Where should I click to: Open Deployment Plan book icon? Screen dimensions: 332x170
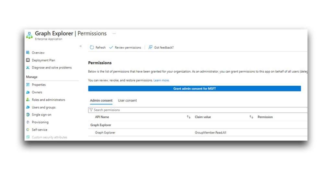pyautogui.click(x=28, y=60)
